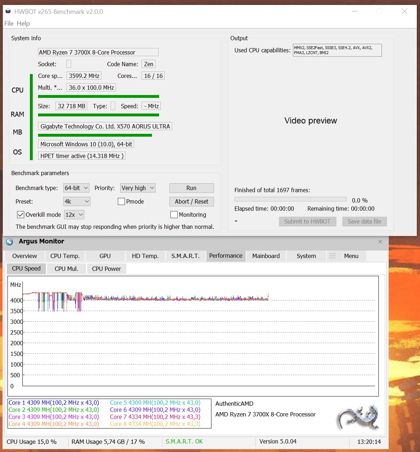The width and height of the screenshot is (420, 452).
Task: Click the OS field Microsoft Windows 10
Action: (86, 144)
